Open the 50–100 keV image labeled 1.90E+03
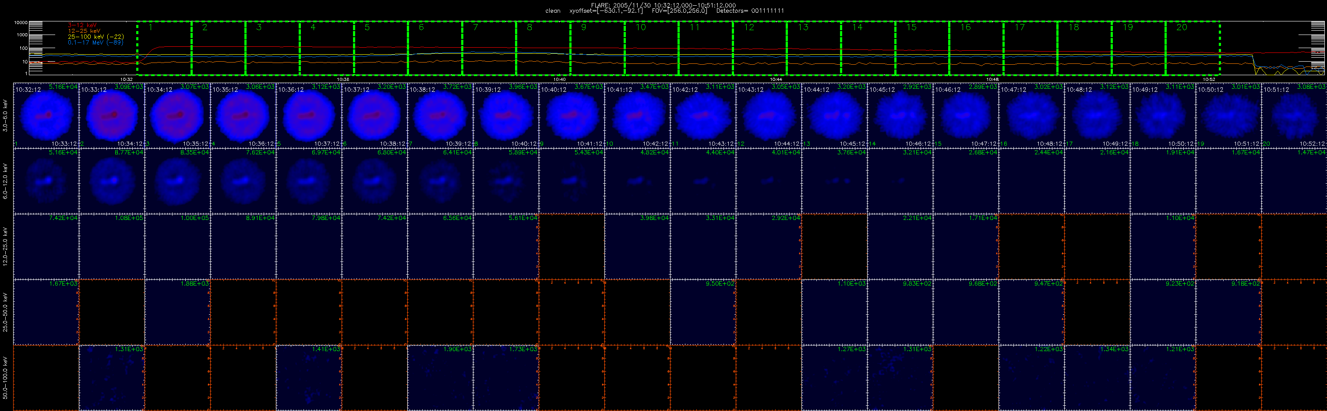This screenshot has height=411, width=1327. (441, 378)
